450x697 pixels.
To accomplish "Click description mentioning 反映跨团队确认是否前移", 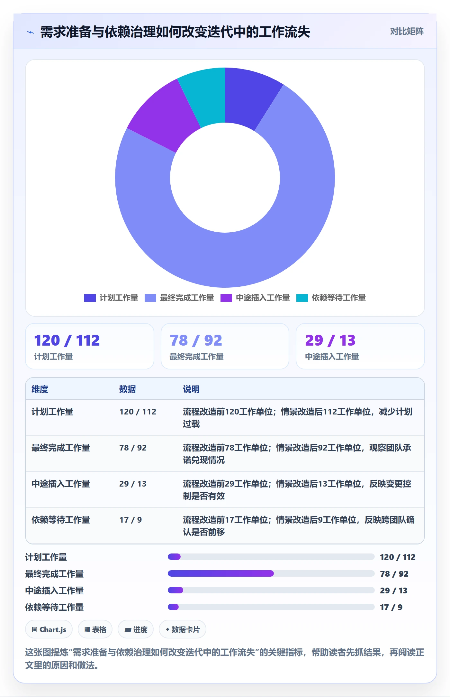I will (x=299, y=526).
